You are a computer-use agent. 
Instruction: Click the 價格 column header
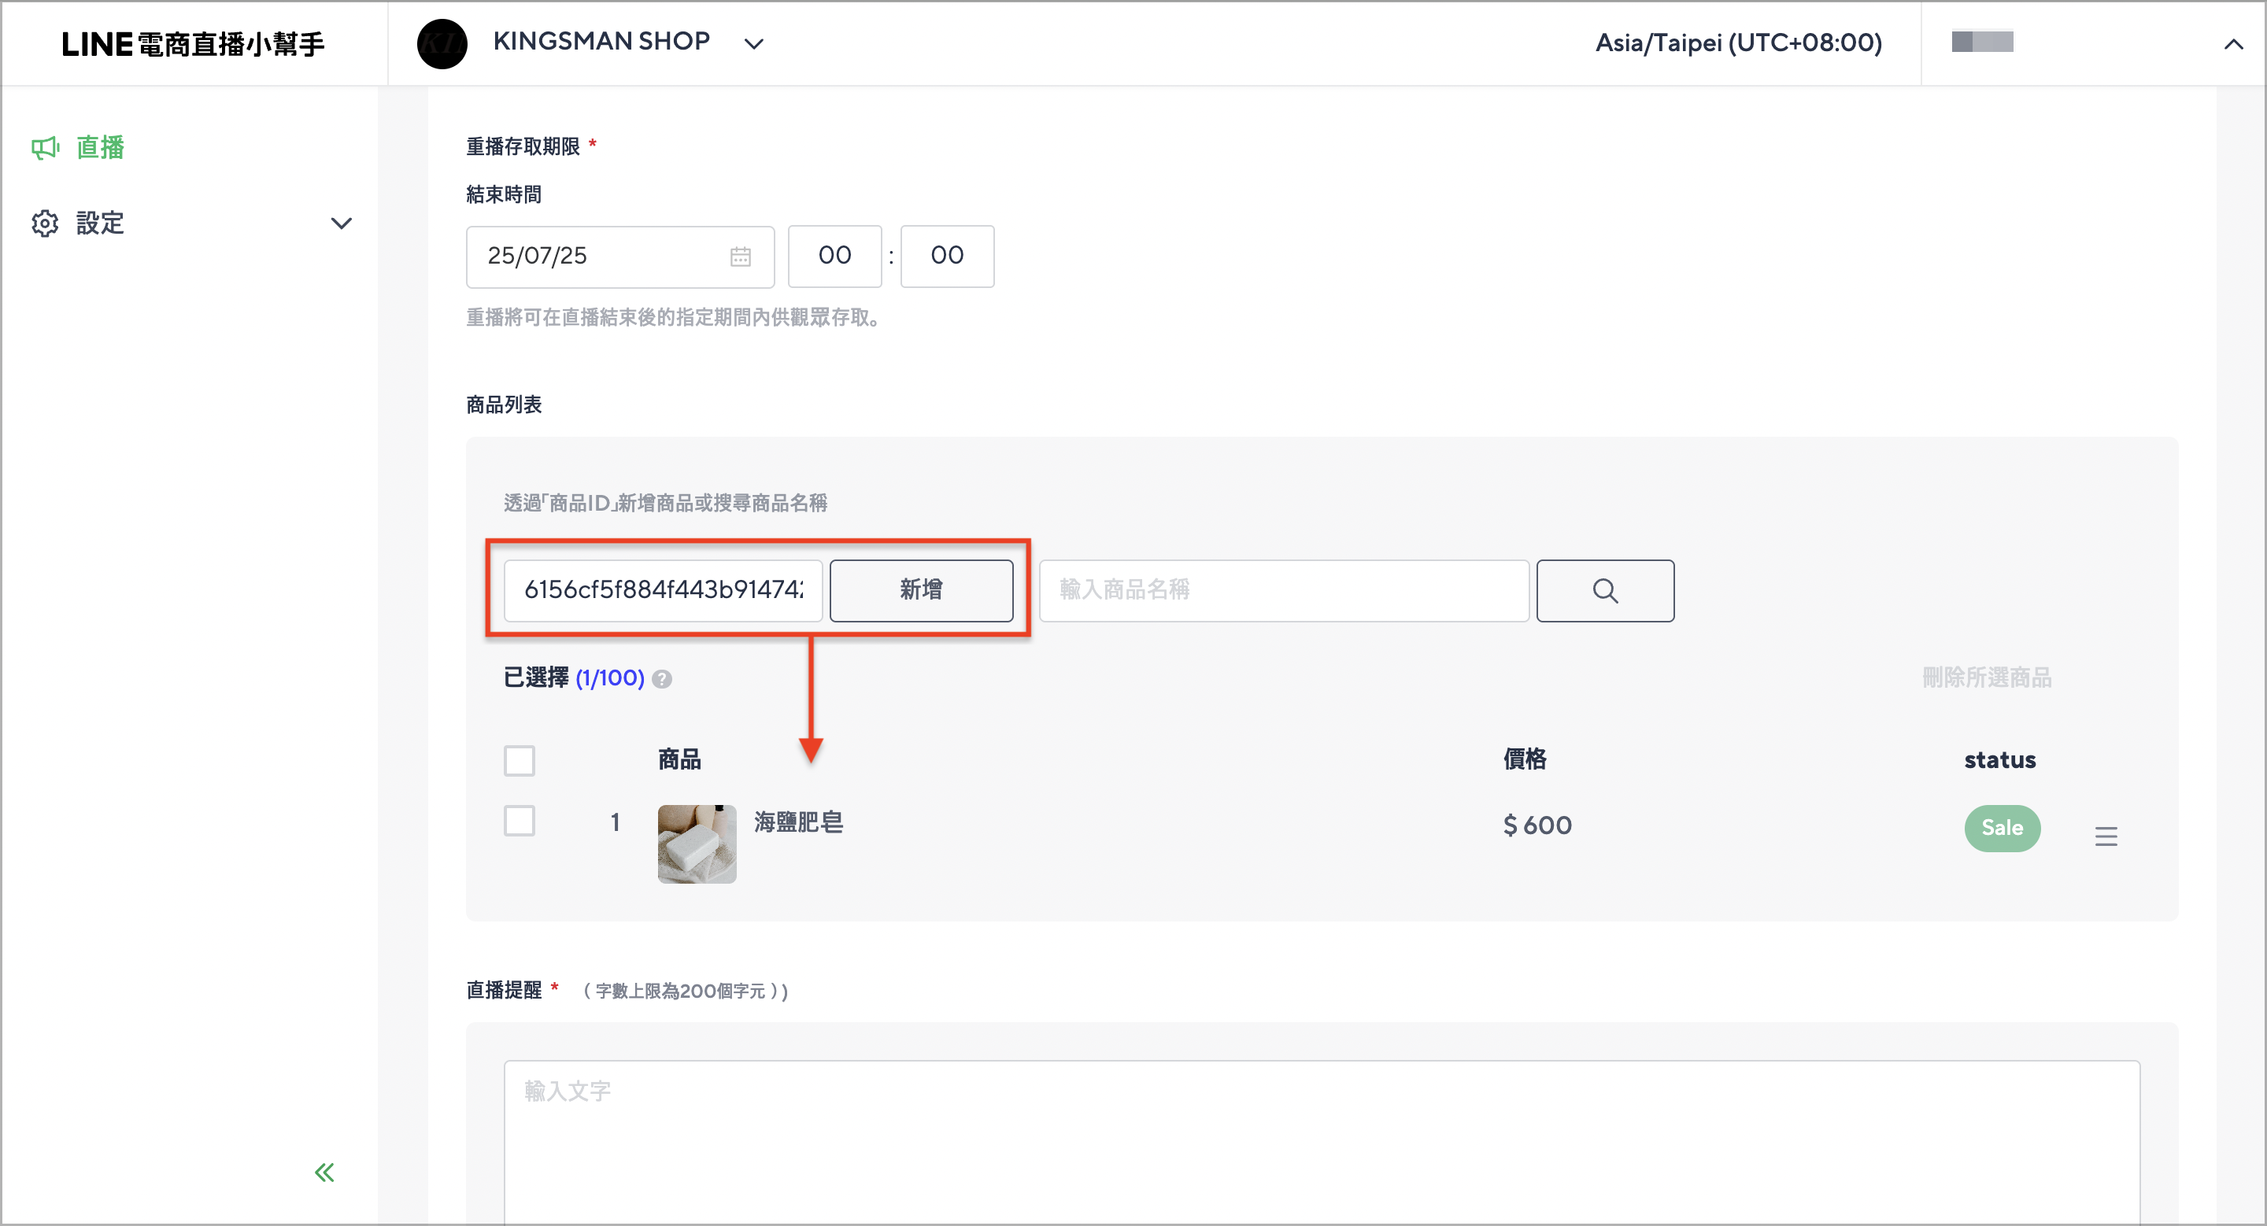coord(1524,759)
